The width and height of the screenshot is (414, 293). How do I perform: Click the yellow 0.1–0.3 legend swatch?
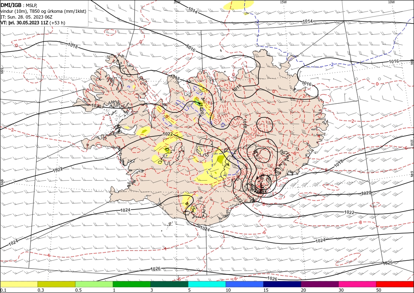coord(19,284)
